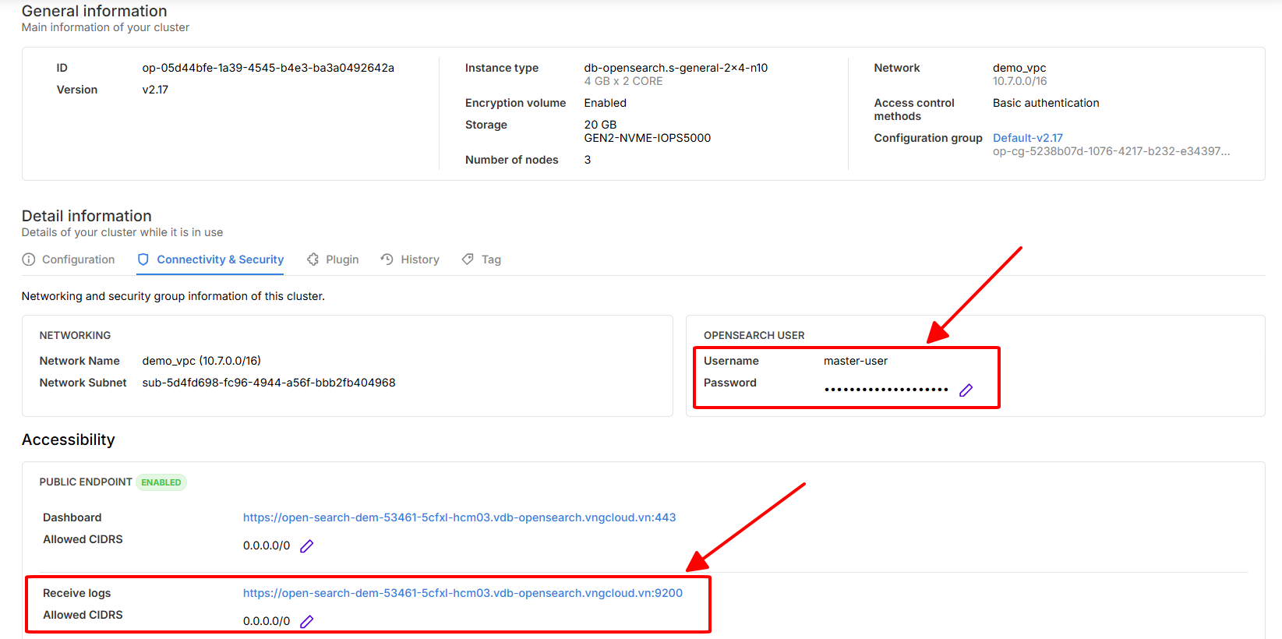
Task: Open the Plugin tab
Action: click(342, 259)
